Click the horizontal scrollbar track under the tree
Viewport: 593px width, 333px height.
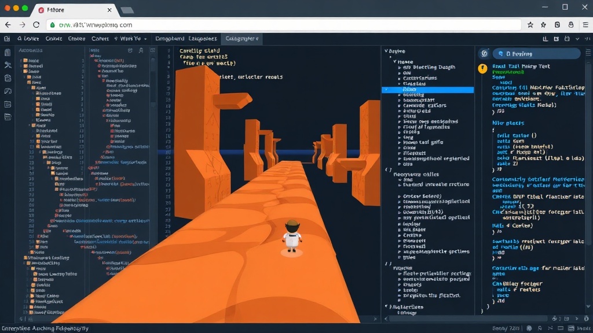click(x=468, y=319)
